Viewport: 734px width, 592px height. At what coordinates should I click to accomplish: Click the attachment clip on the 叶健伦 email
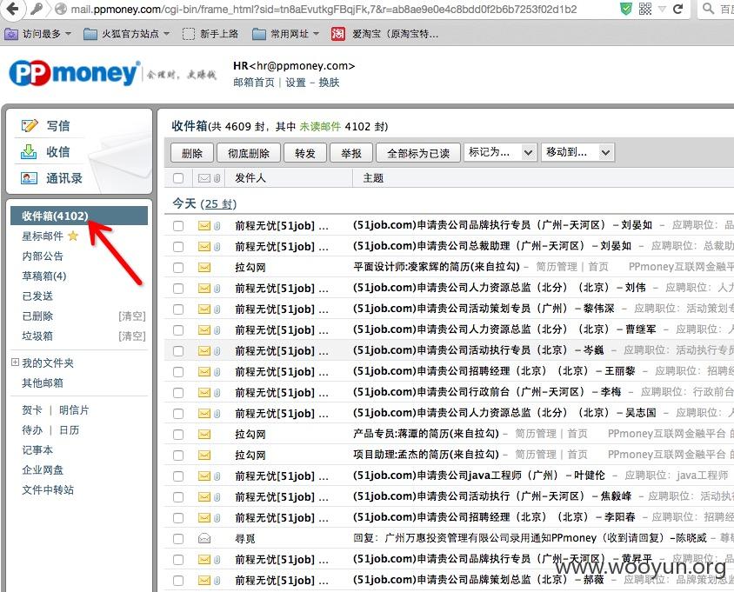click(217, 476)
